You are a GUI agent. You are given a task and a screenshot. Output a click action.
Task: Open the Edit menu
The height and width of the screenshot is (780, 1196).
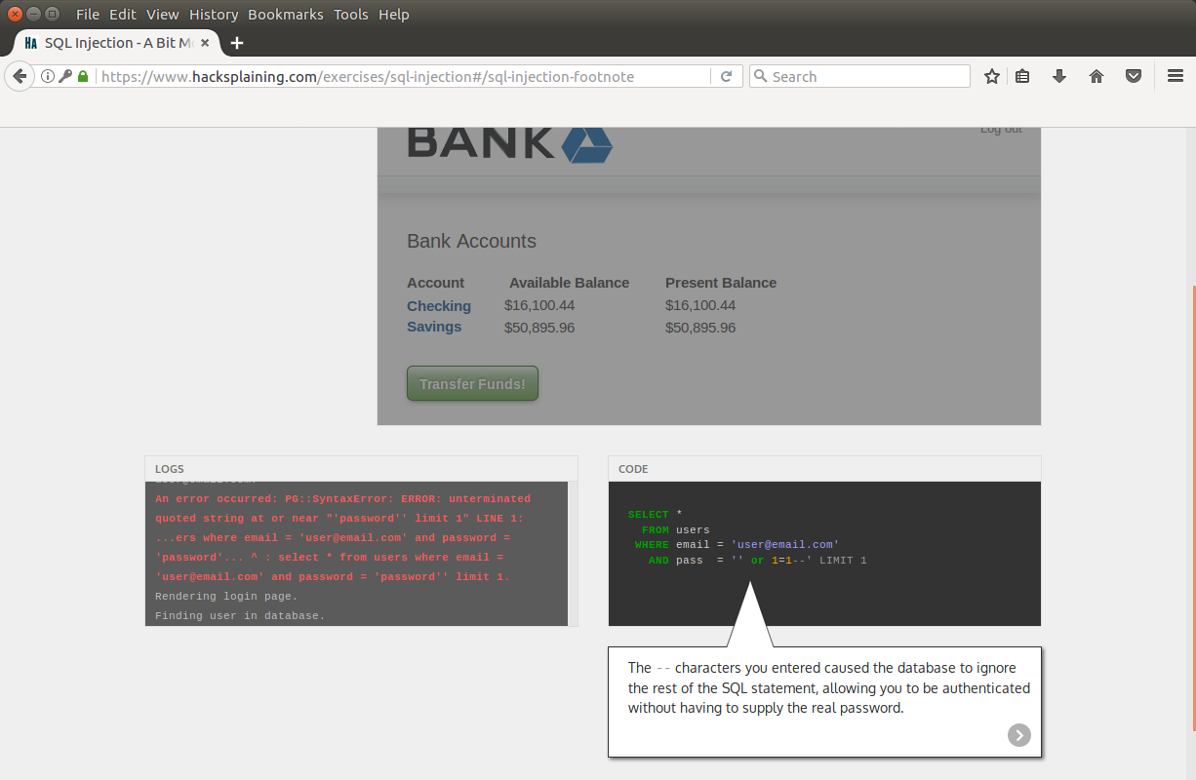(x=123, y=15)
